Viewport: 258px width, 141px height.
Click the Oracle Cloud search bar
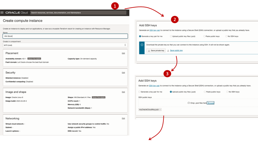pos(78,13)
